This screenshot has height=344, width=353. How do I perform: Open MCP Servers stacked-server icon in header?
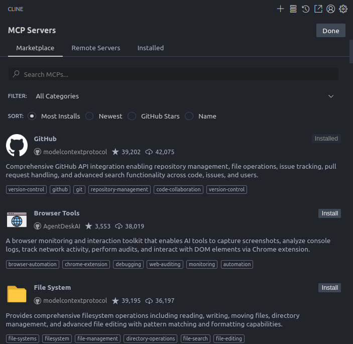[x=293, y=9]
